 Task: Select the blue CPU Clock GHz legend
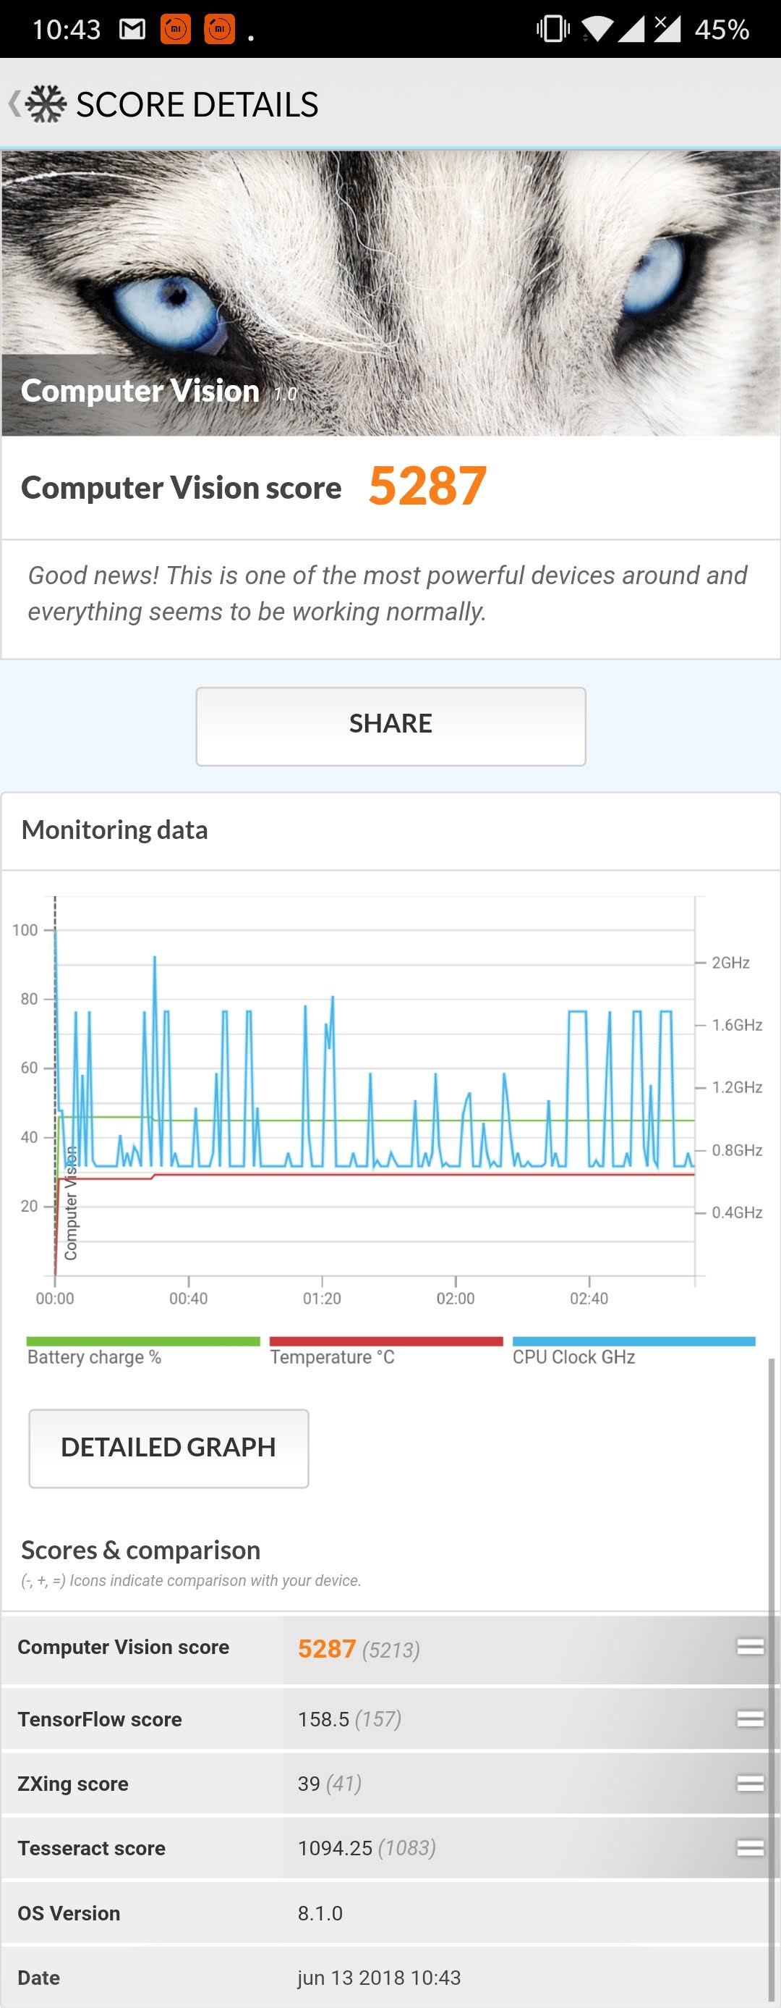[633, 1350]
